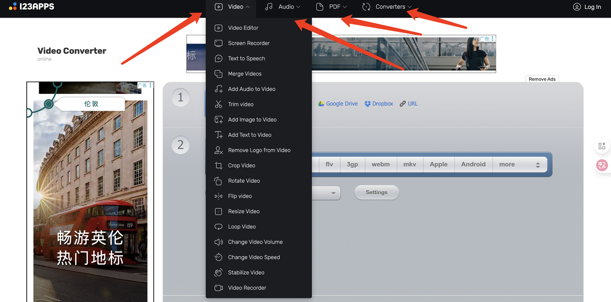Image resolution: width=611 pixels, height=302 pixels.
Task: Click the Crop Video icon
Action: pyautogui.click(x=219, y=166)
